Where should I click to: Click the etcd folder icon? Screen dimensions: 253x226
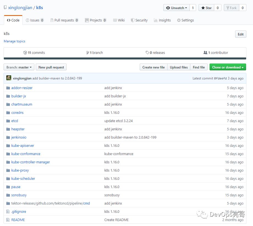[x=8, y=121]
